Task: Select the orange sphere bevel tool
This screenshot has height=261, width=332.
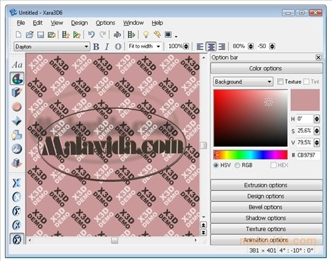Action: pos(17,106)
